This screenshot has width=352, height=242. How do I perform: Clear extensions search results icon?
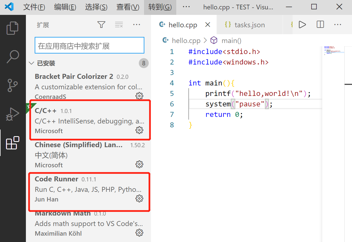tap(119, 25)
